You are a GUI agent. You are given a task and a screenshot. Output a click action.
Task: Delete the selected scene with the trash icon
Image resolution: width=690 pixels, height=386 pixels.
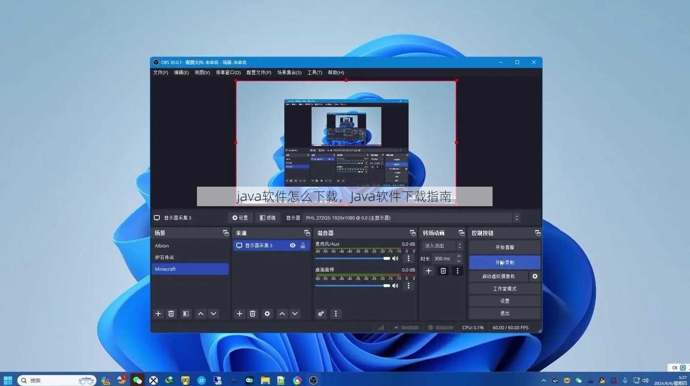[x=172, y=314]
